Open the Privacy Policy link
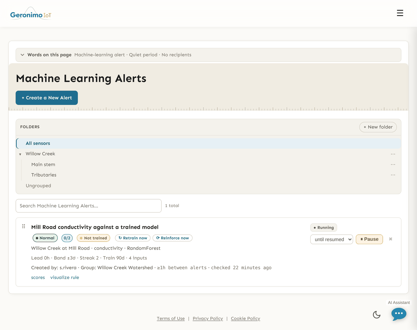This screenshot has height=330, width=417. (x=208, y=318)
